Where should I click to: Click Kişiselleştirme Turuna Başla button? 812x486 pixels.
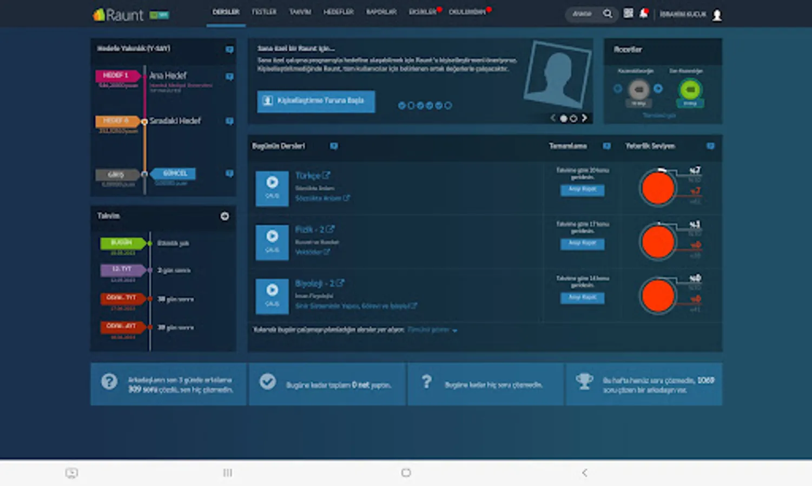click(x=316, y=101)
